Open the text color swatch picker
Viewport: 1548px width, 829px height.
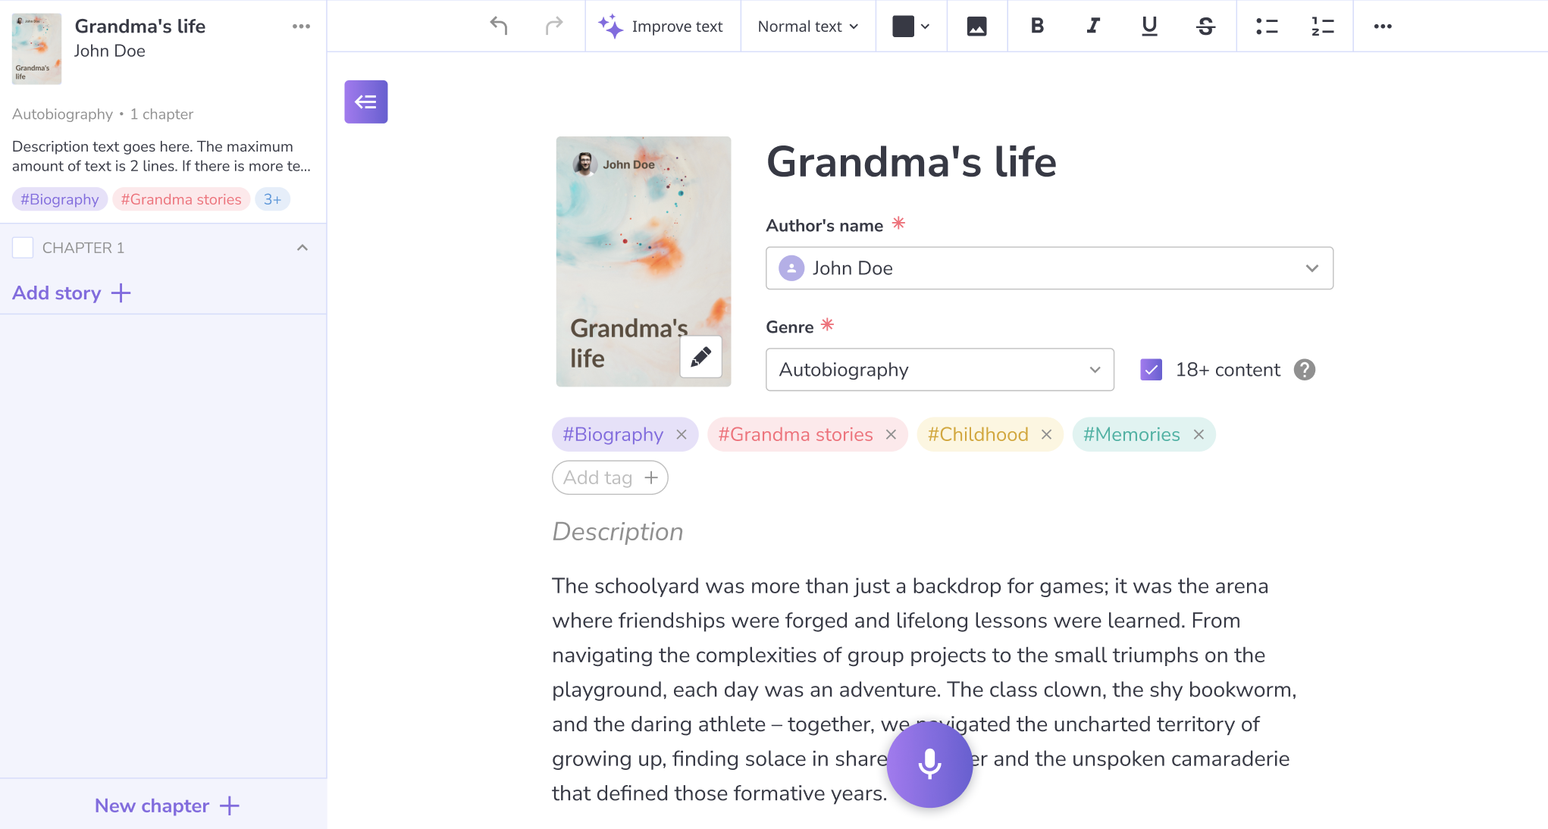click(910, 27)
